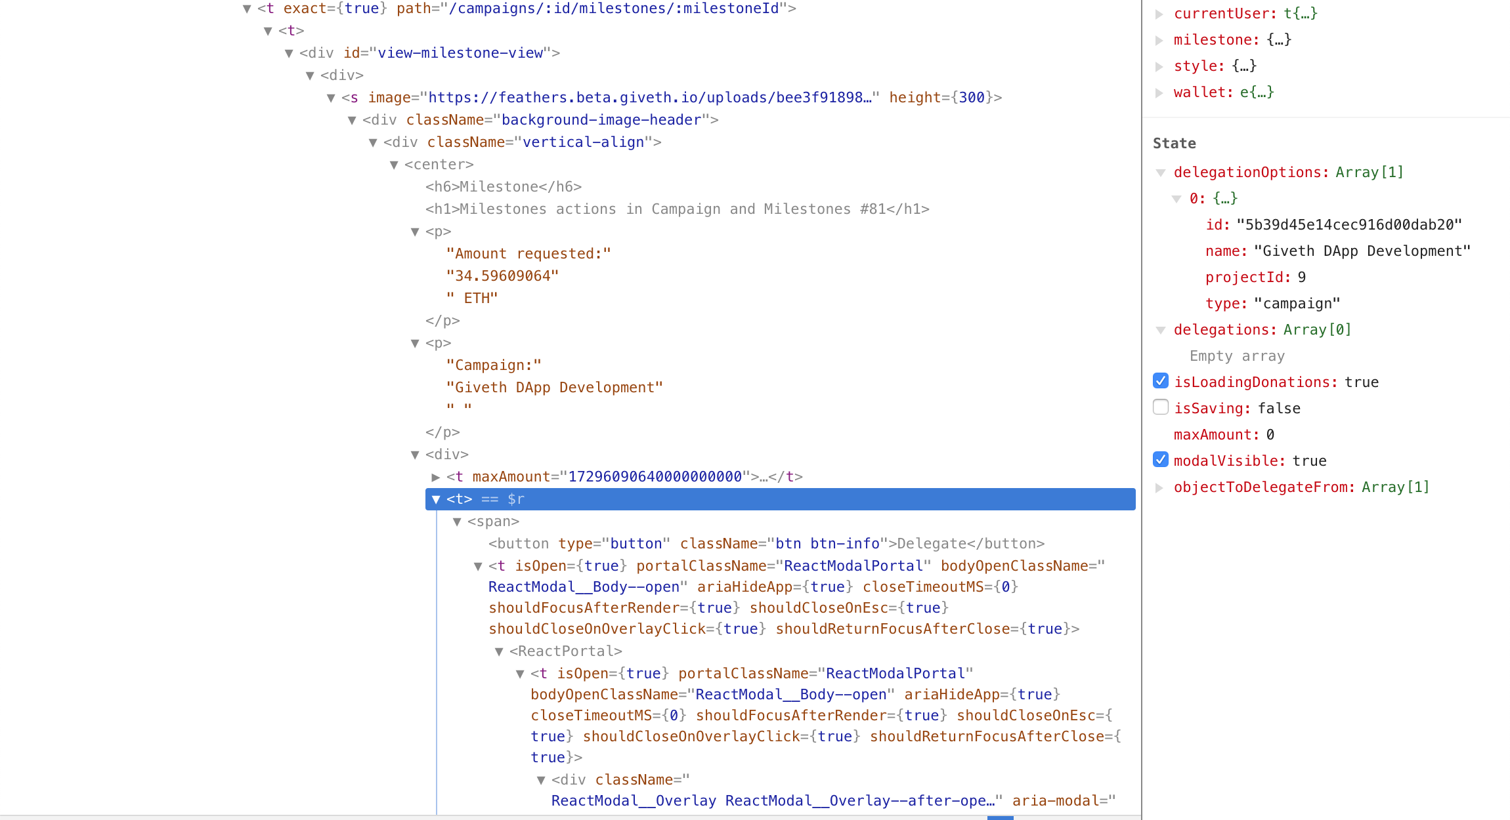This screenshot has width=1510, height=820.
Task: Select the ReactModal__Overlay div row
Action: point(833,790)
